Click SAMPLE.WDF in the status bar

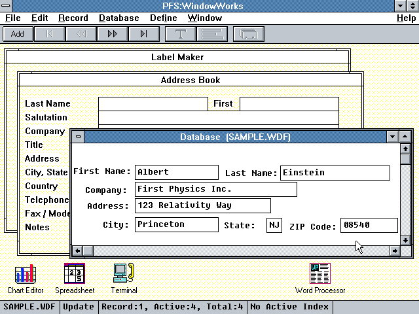pyautogui.click(x=29, y=307)
